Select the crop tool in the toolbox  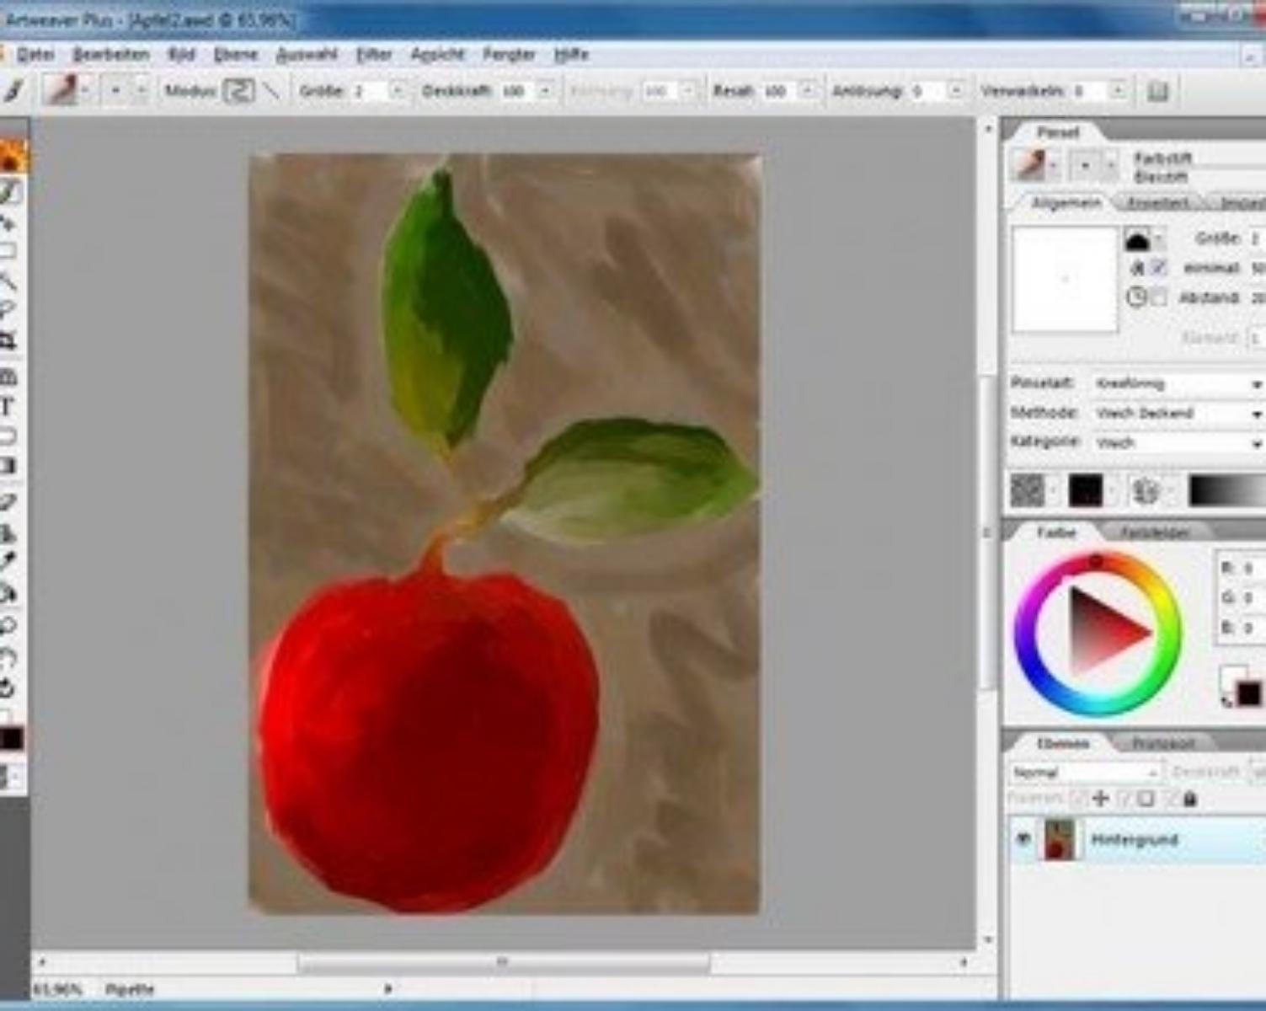point(8,340)
